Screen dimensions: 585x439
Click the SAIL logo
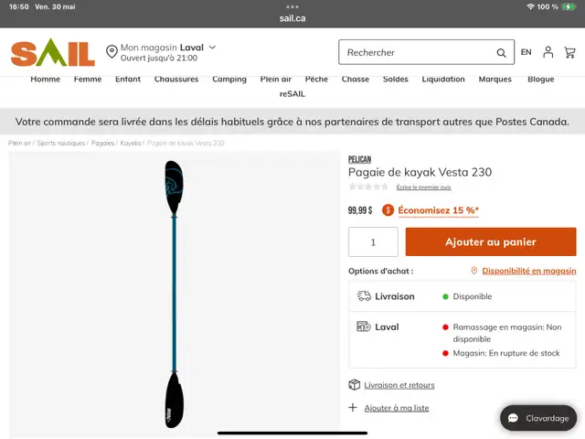(x=53, y=52)
